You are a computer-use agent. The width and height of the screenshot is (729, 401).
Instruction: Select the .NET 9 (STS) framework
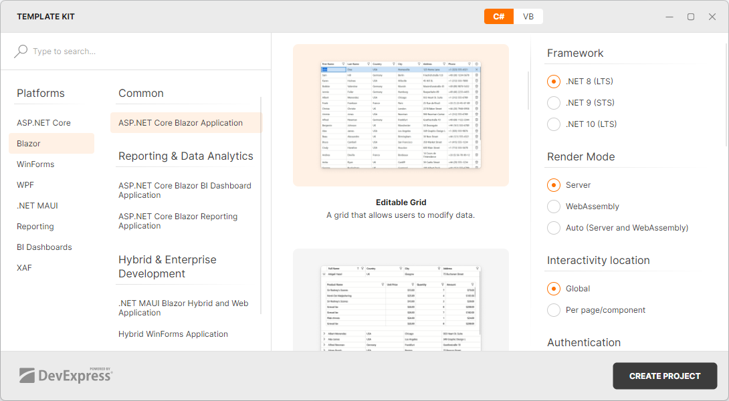pyautogui.click(x=554, y=103)
